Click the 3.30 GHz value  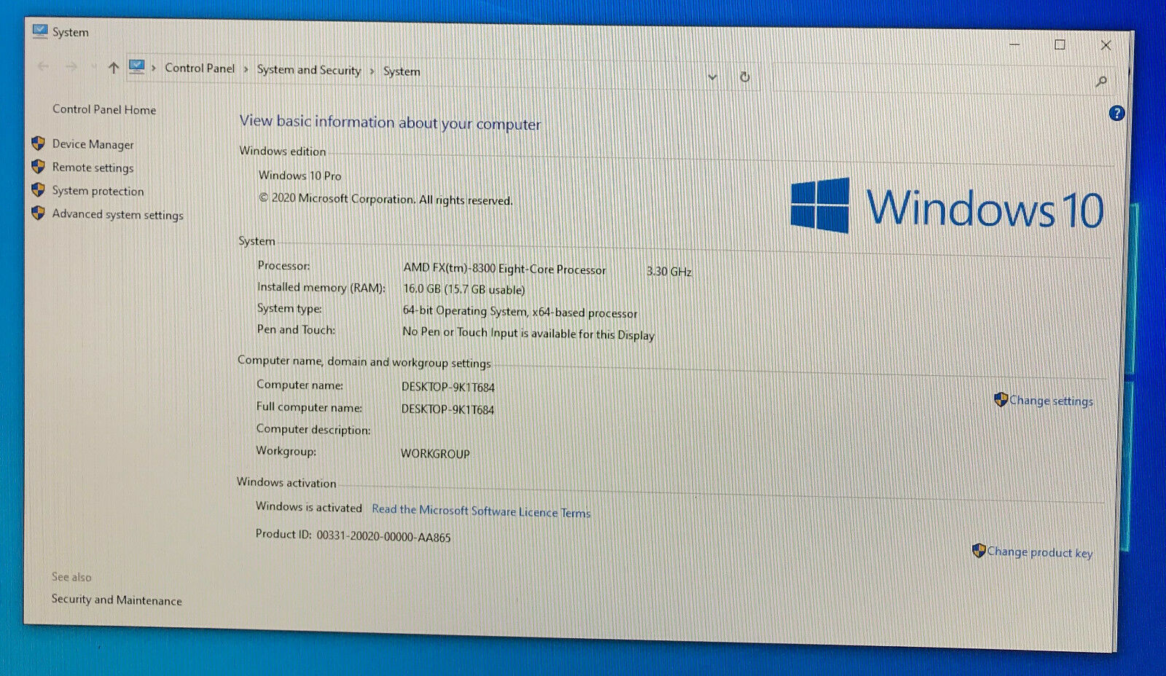[669, 271]
